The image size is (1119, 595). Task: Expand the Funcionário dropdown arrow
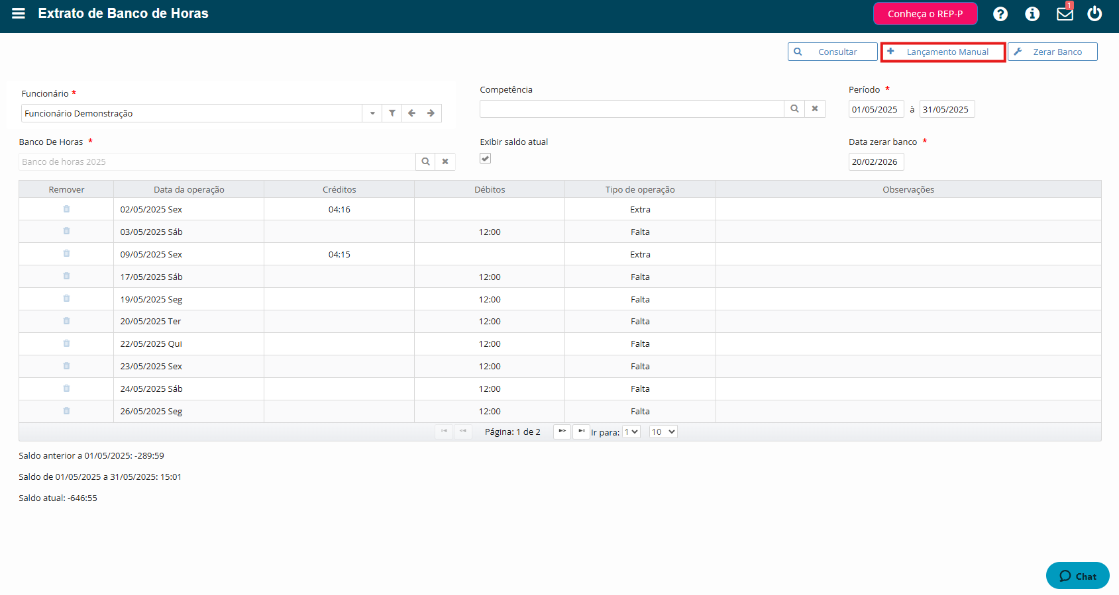click(x=372, y=113)
